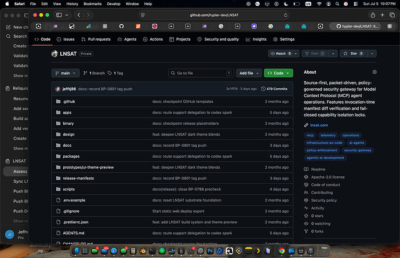Open Apache-2.0 license link
Viewport: 400px width, 258px height.
point(328,177)
